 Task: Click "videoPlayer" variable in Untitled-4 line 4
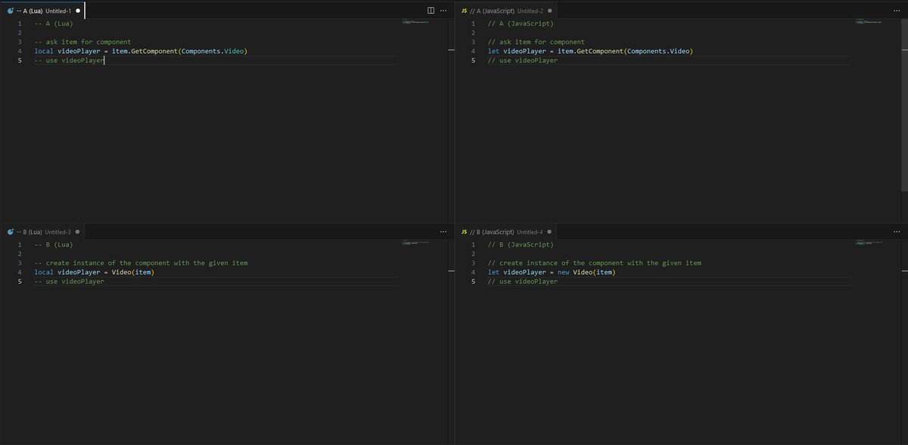point(524,272)
